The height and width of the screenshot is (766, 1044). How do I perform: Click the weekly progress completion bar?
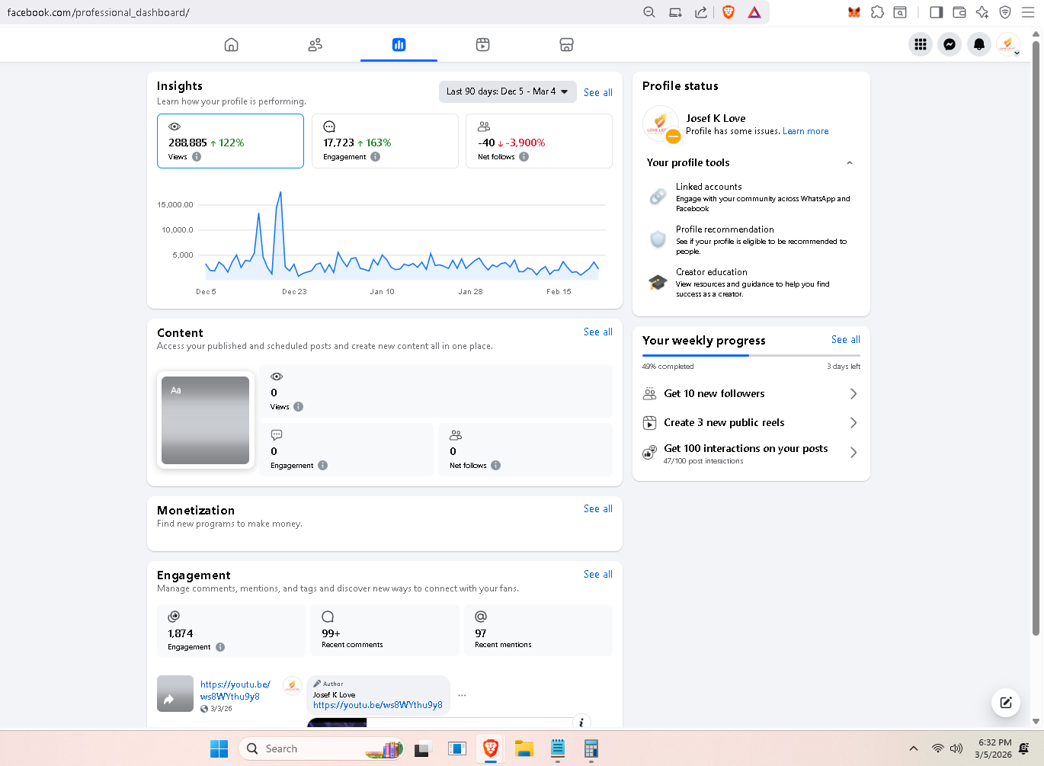(x=751, y=355)
